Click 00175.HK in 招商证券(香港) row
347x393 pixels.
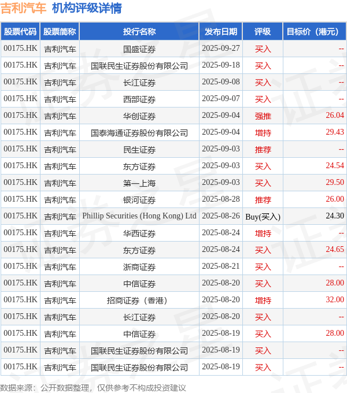[20, 300]
